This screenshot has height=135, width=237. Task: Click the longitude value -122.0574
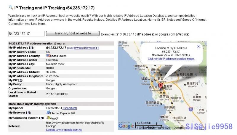pyautogui.click(x=52, y=76)
